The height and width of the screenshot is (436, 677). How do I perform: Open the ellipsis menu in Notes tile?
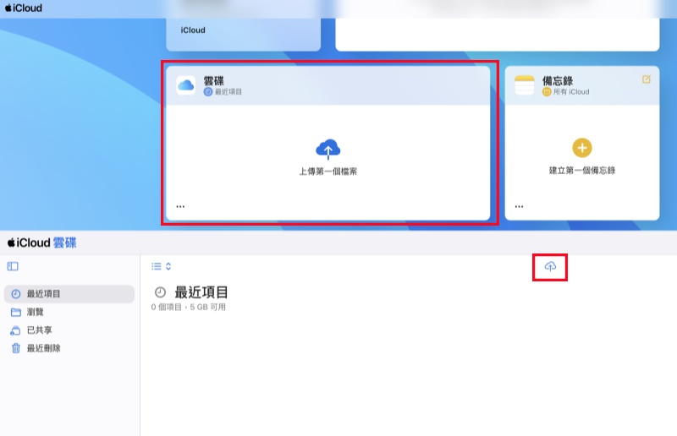[519, 206]
